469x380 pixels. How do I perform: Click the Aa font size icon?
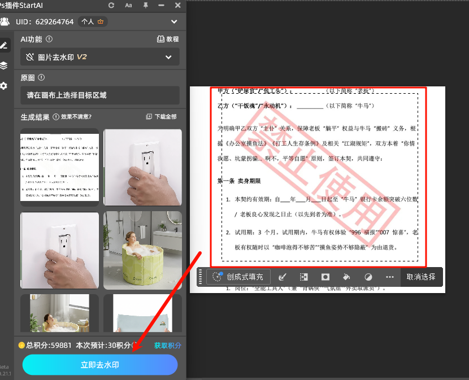(128, 5)
